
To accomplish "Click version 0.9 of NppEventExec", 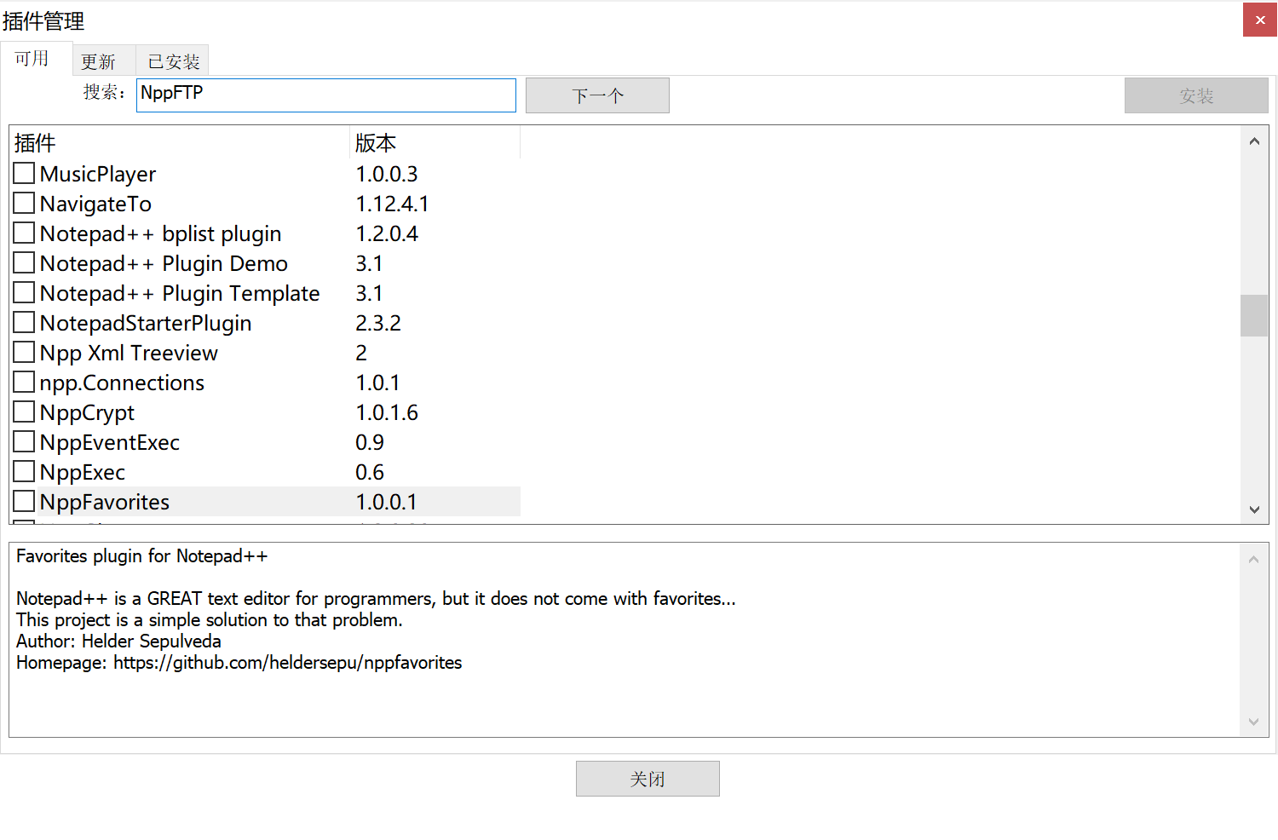I will click(x=370, y=442).
